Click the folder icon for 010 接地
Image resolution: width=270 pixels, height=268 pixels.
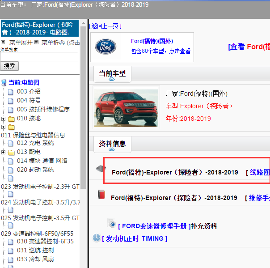(11, 119)
